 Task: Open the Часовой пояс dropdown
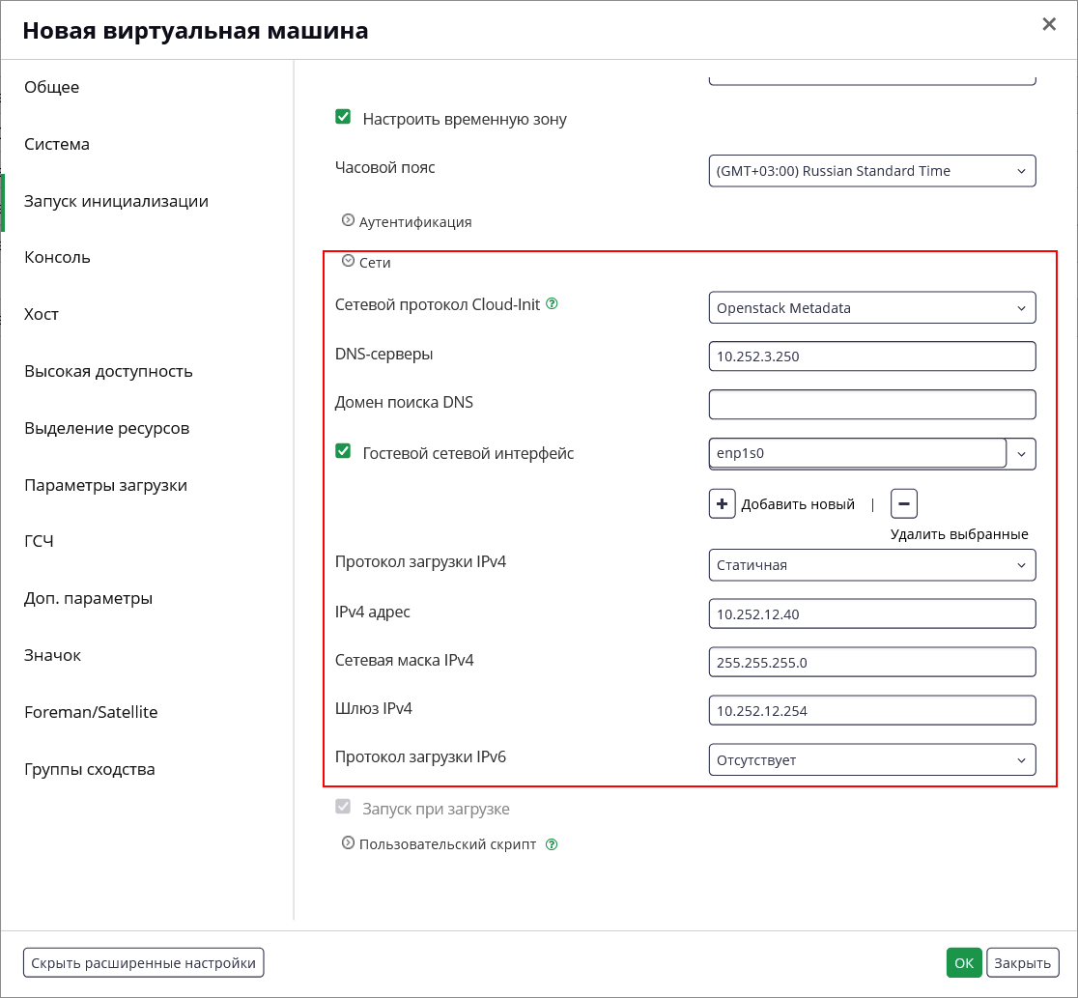(871, 171)
